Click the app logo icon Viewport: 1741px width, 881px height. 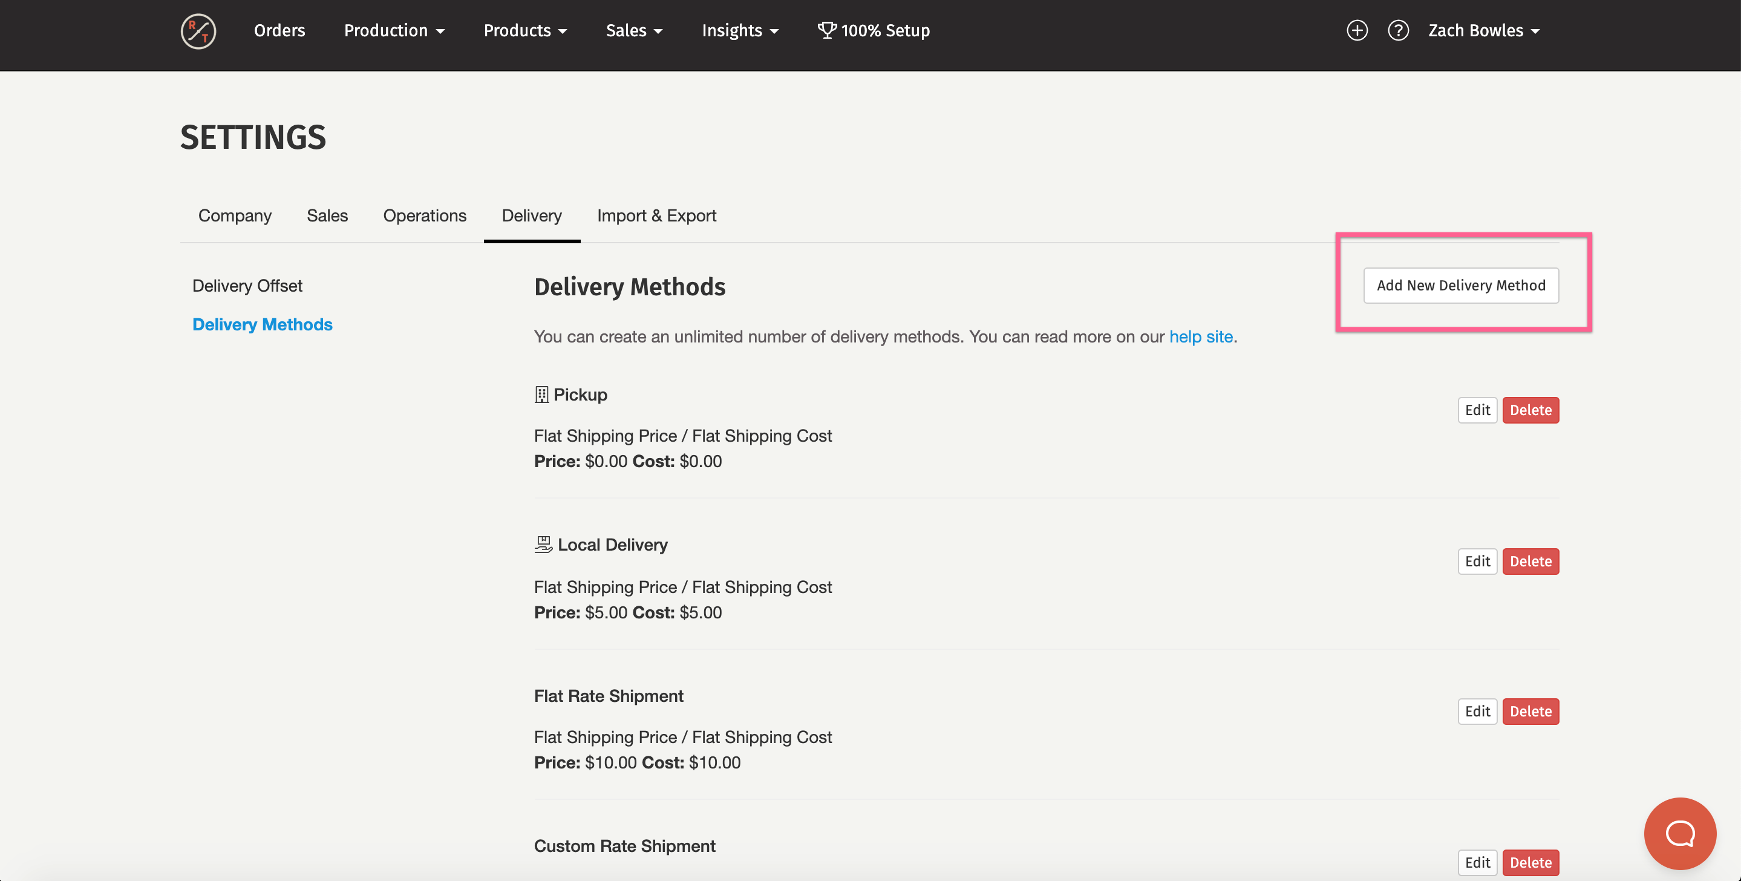click(198, 31)
